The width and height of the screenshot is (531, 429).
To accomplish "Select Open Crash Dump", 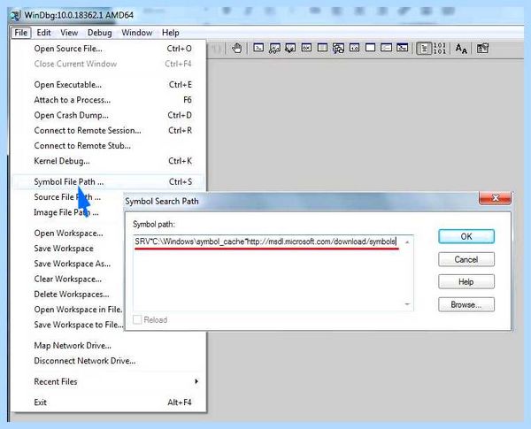I will [108, 115].
